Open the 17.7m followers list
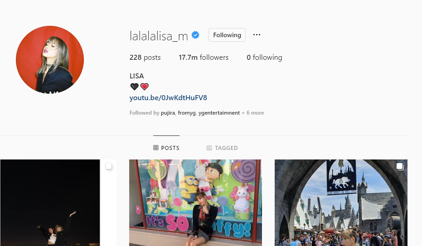Screen dimensions: 422x246 pos(204,57)
